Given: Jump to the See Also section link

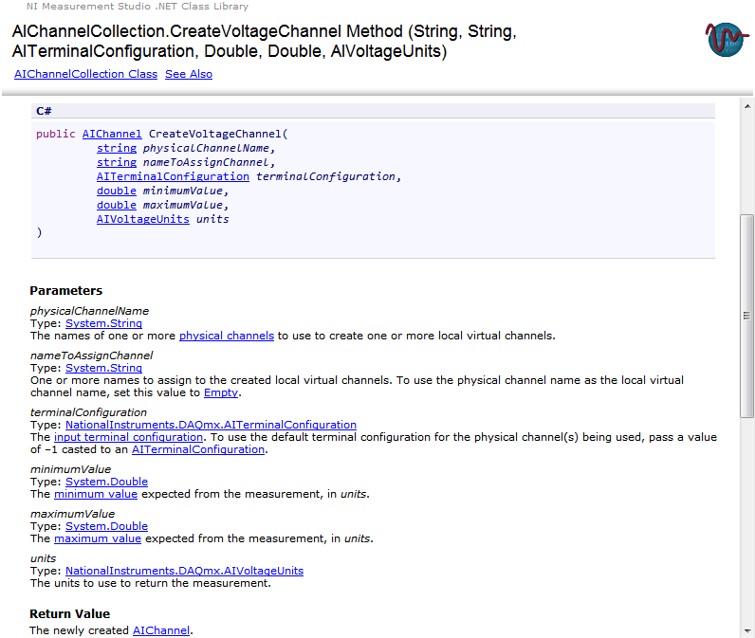Looking at the screenshot, I should (189, 74).
